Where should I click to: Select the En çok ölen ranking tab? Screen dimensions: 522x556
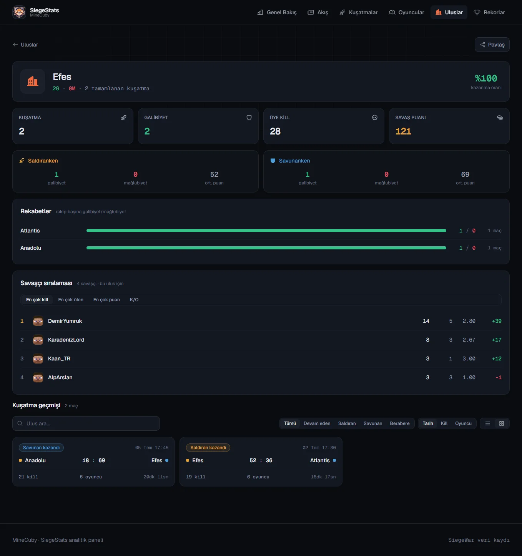[71, 300]
